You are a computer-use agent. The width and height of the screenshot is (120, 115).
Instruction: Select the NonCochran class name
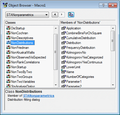click(x=20, y=33)
